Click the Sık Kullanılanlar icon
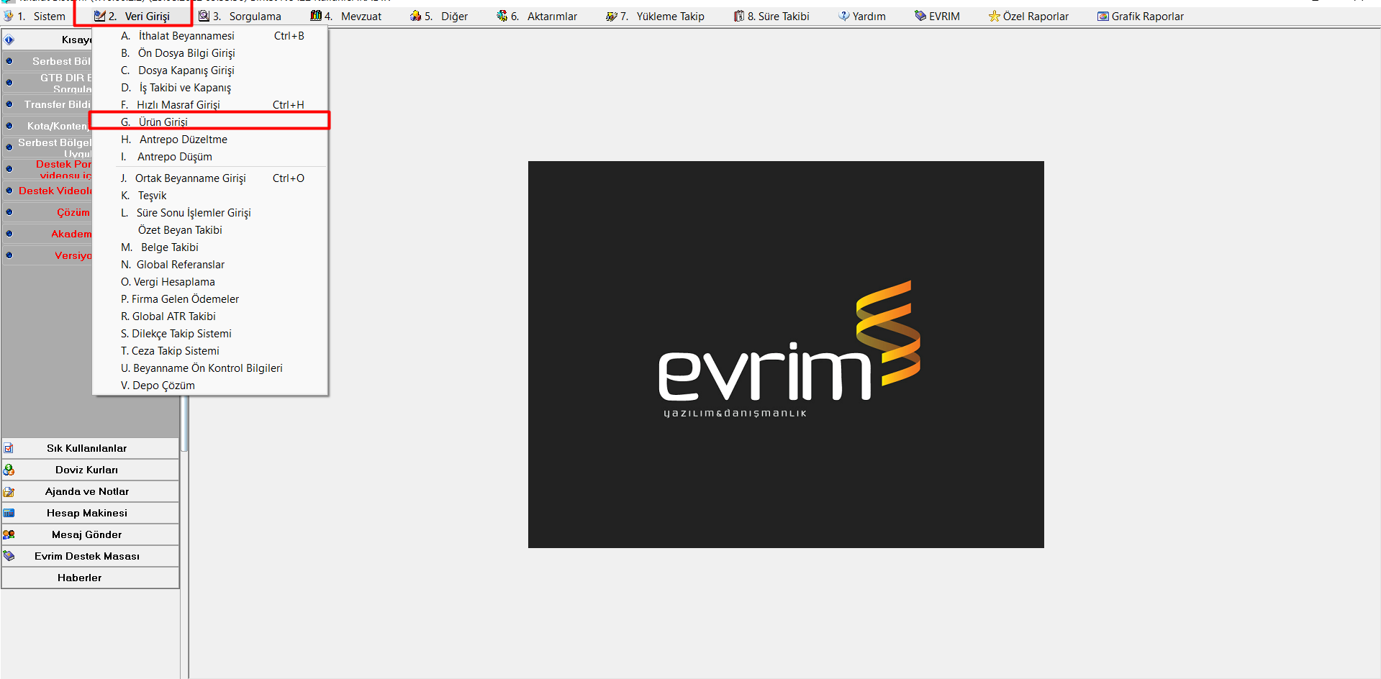 pos(9,448)
